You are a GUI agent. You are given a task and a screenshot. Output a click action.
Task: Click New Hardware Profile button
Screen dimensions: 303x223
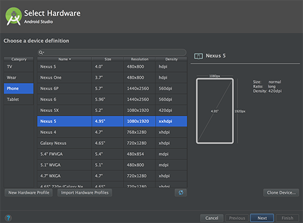click(x=28, y=193)
